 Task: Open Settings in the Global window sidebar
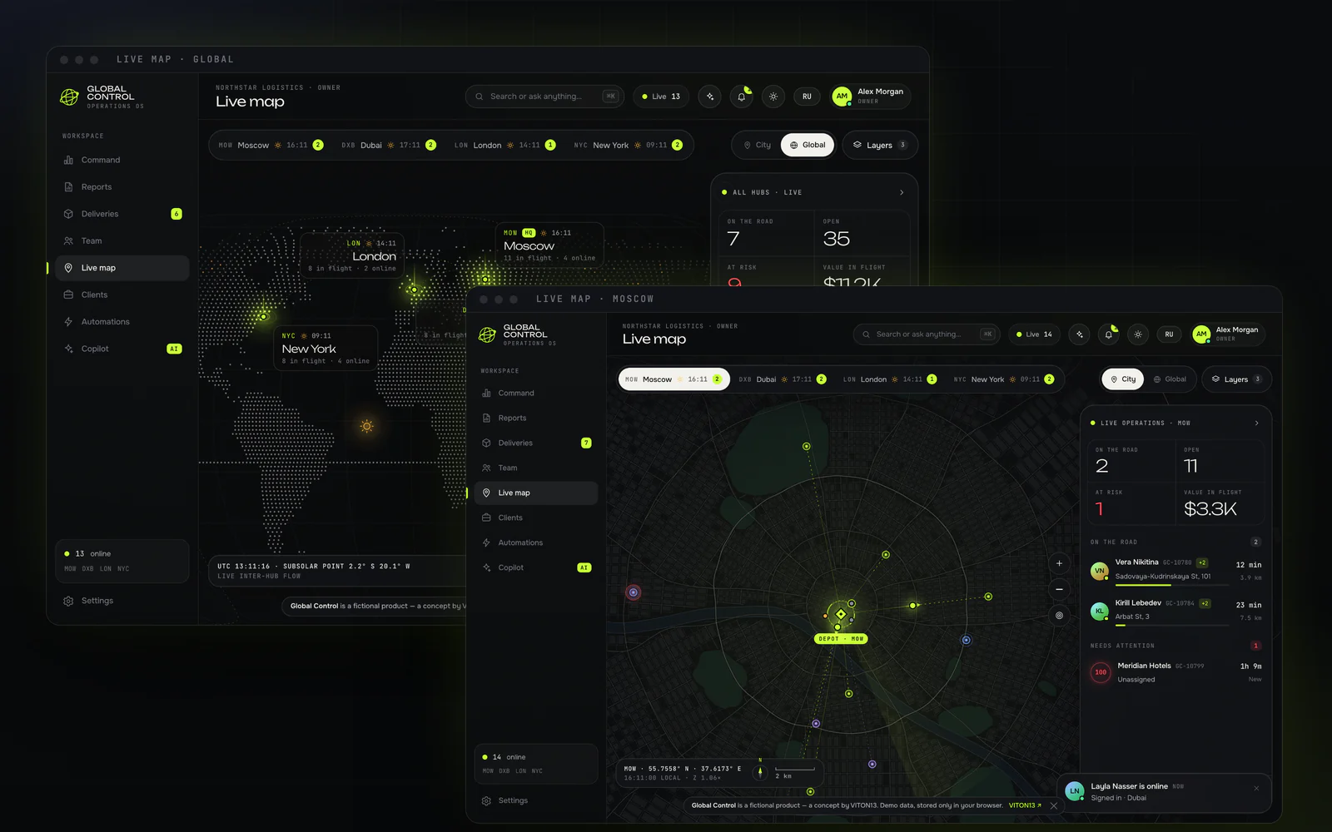coord(122,601)
